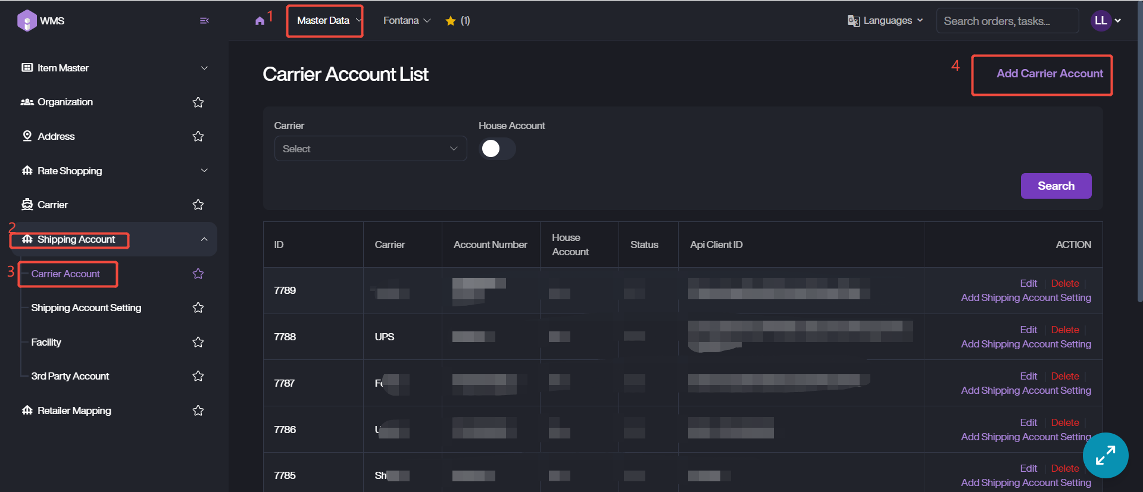
Task: Open the Carrier Select dropdown
Action: click(x=370, y=149)
